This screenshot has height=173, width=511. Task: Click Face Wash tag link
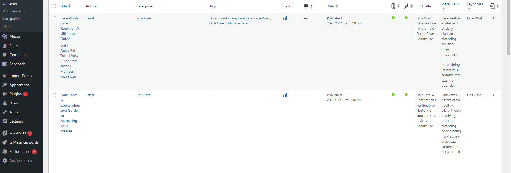[262, 18]
